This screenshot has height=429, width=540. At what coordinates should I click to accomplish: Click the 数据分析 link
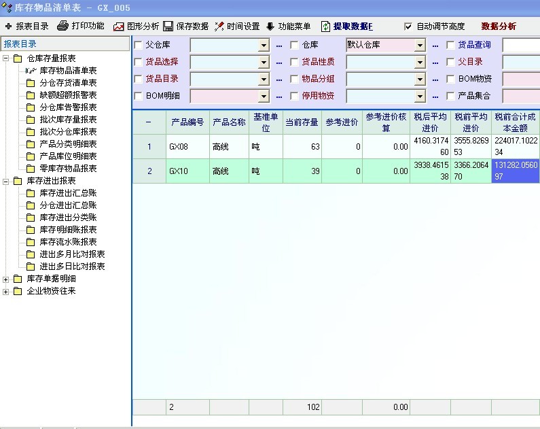499,27
